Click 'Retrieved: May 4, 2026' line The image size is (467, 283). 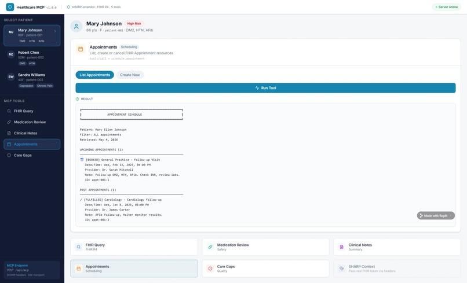[98, 139]
